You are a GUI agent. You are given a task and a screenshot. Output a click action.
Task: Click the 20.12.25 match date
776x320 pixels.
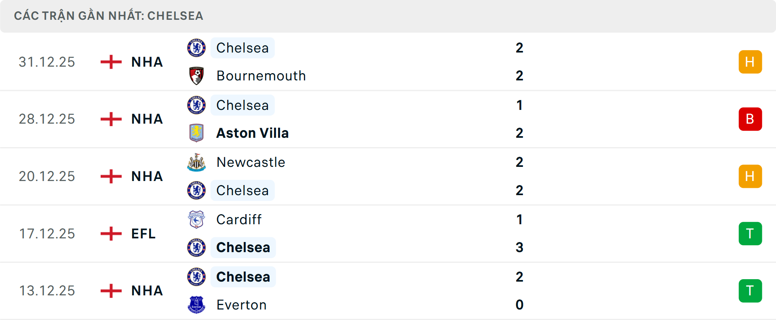tap(47, 177)
